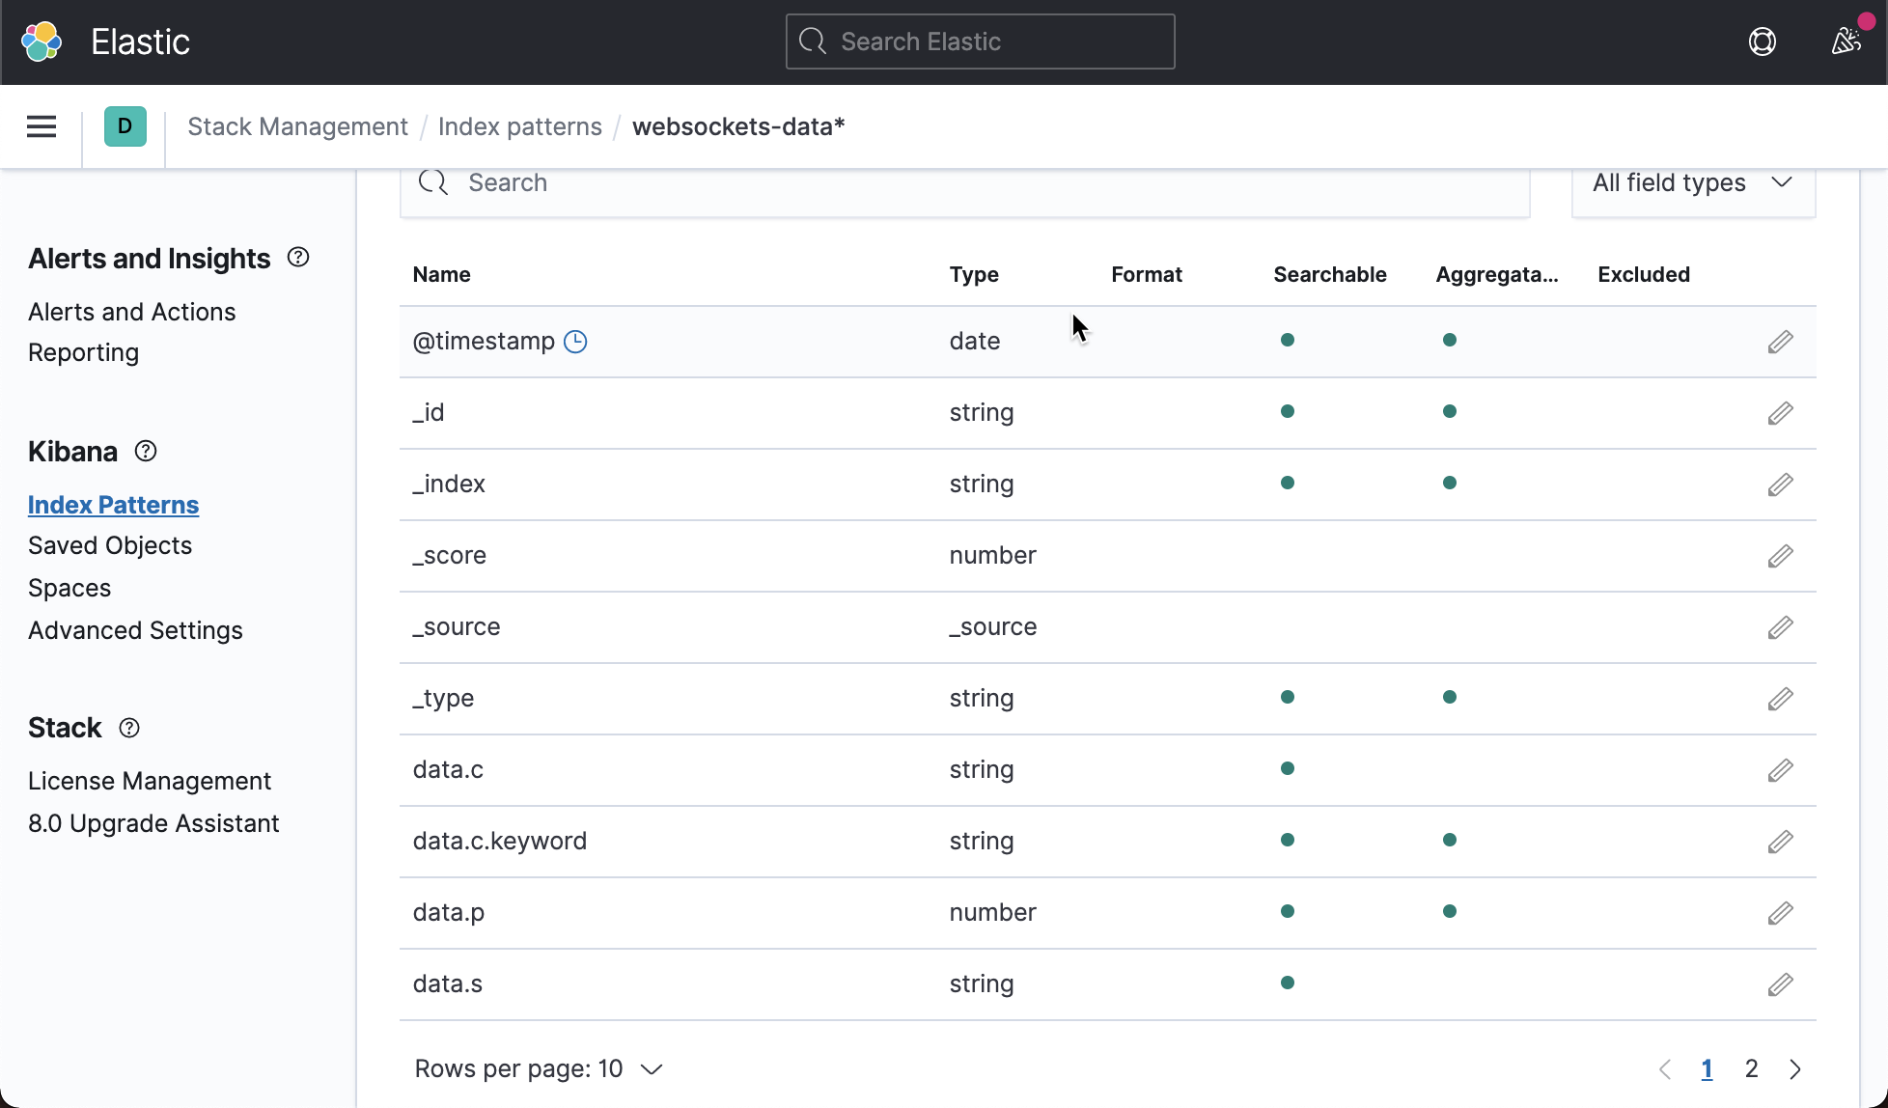1888x1108 pixels.
Task: Open the Kibana section help icon
Action: (x=145, y=451)
